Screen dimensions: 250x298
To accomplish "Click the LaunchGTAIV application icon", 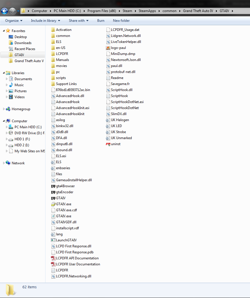I will 53,240.
